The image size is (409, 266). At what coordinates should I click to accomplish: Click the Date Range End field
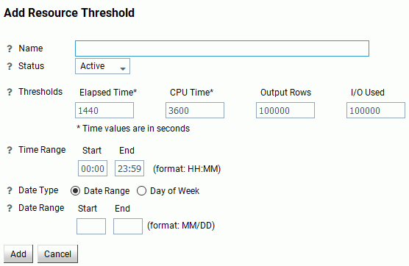pos(128,226)
